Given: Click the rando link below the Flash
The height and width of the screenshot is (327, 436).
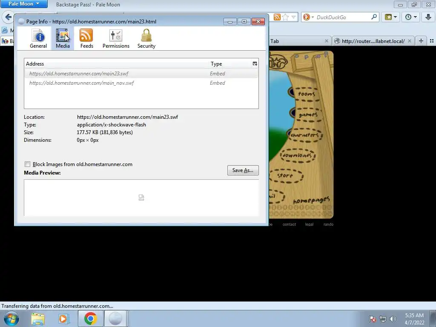Looking at the screenshot, I should click(x=328, y=224).
